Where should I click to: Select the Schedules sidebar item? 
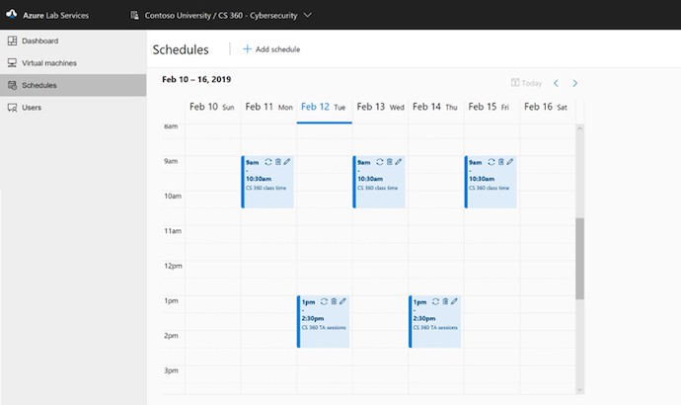tap(39, 85)
